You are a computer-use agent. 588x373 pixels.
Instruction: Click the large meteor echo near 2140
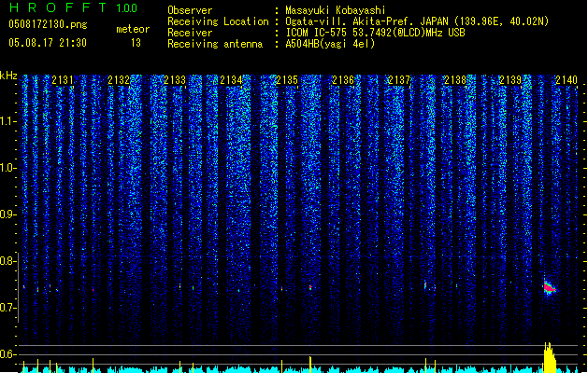(x=550, y=287)
